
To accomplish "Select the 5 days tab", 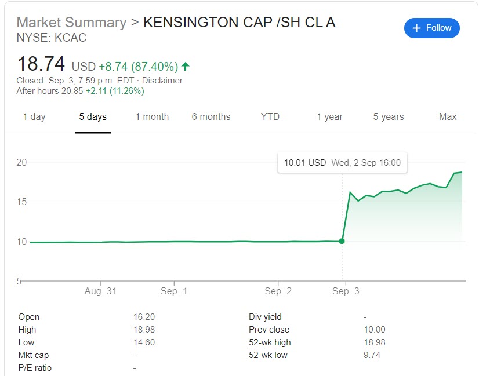I will pos(93,116).
